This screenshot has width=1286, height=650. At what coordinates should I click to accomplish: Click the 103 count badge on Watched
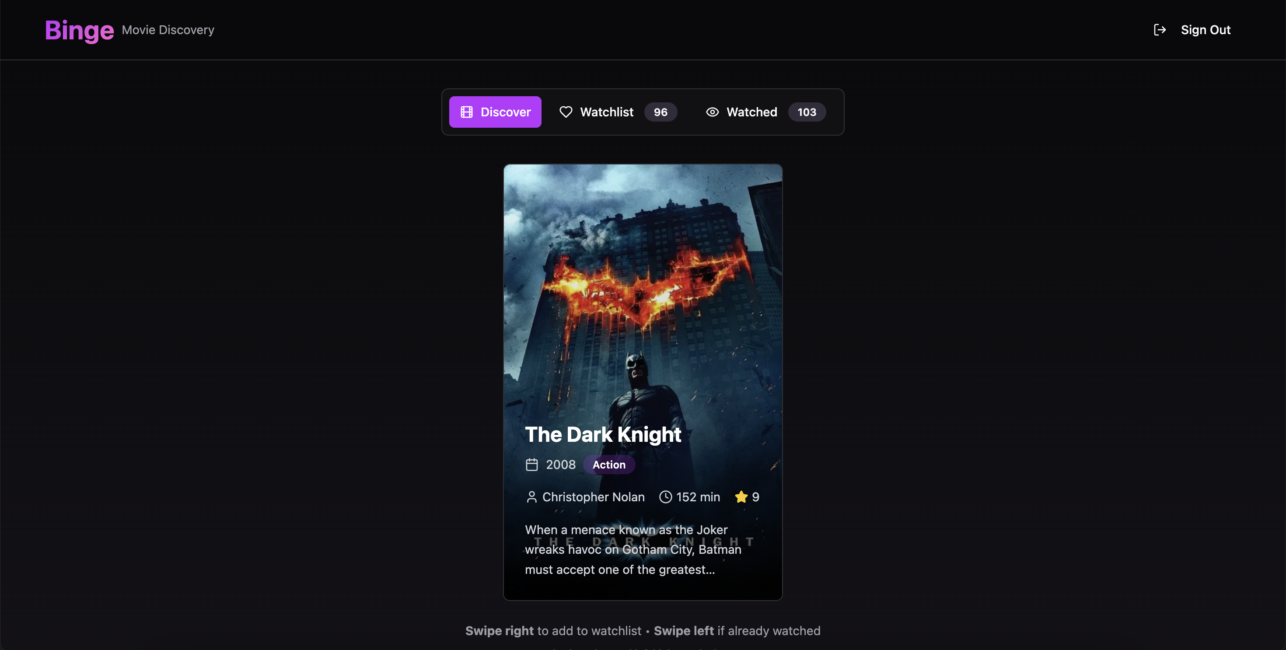click(x=806, y=112)
